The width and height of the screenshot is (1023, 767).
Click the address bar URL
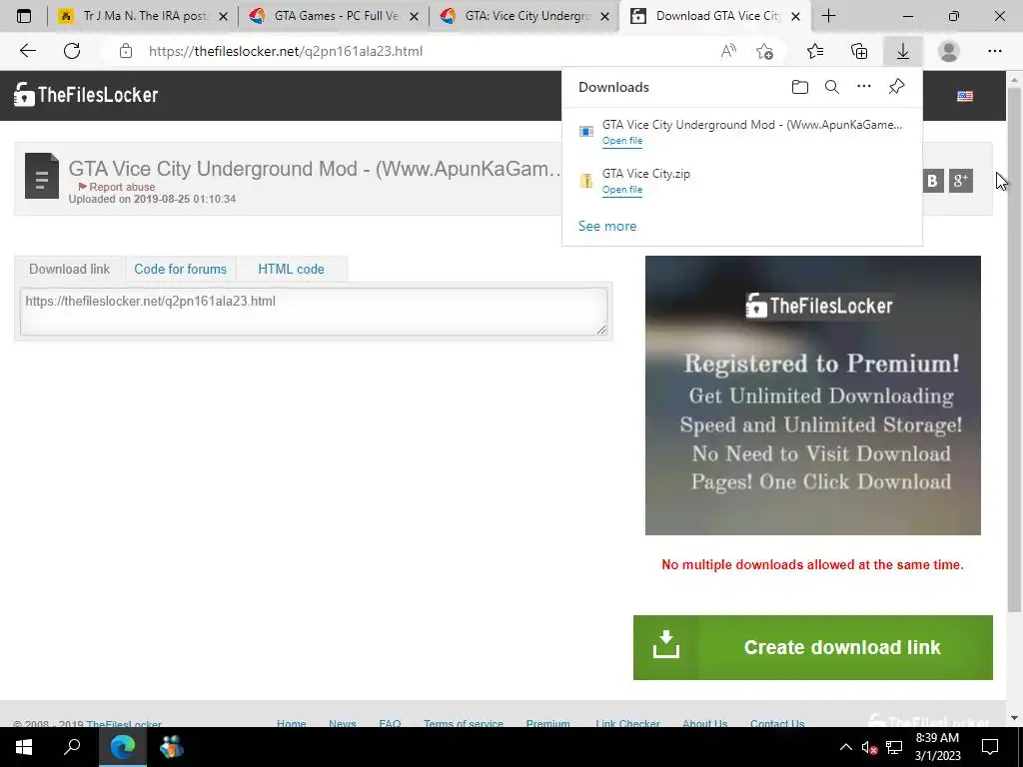pyautogui.click(x=286, y=51)
